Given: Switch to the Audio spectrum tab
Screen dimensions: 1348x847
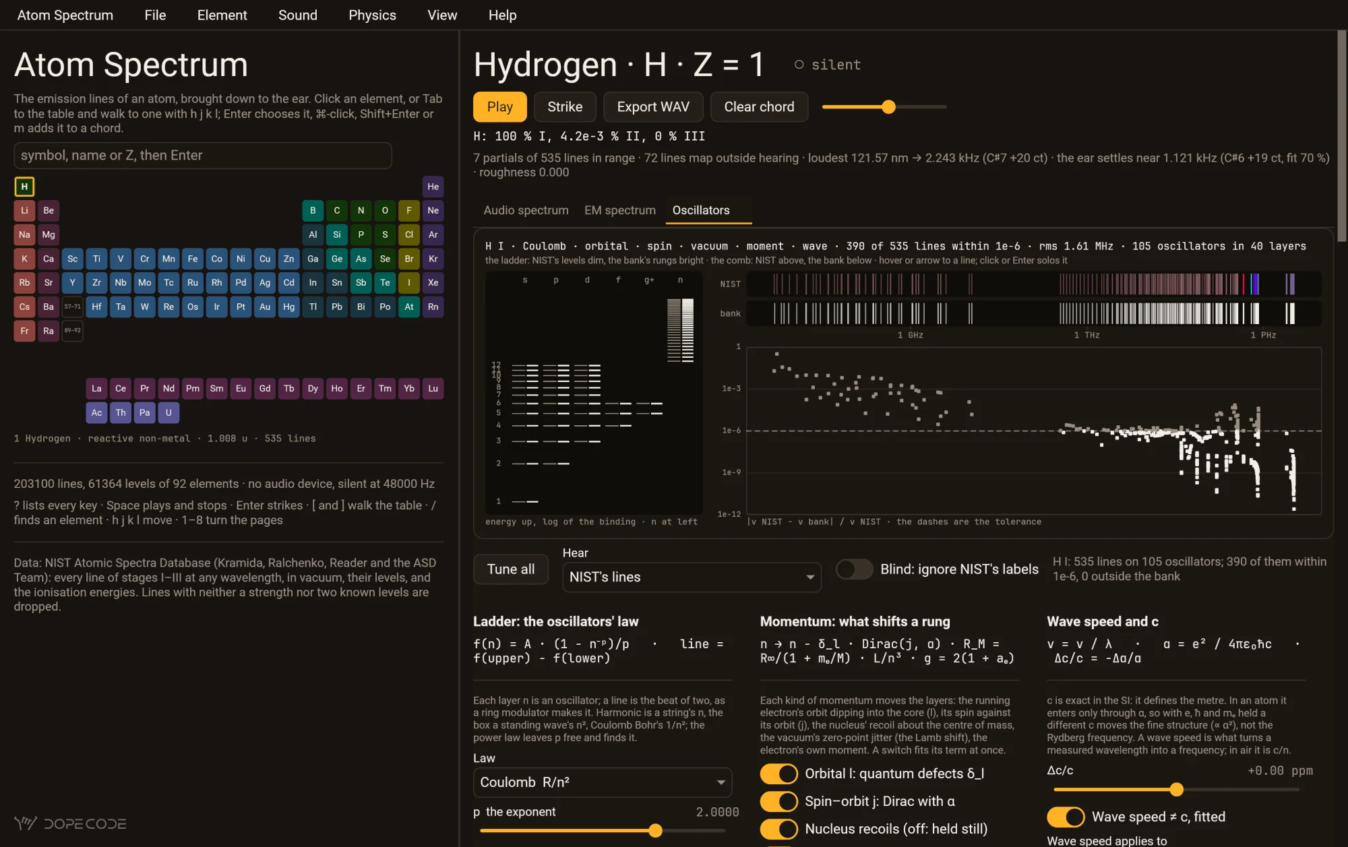Looking at the screenshot, I should (526, 210).
